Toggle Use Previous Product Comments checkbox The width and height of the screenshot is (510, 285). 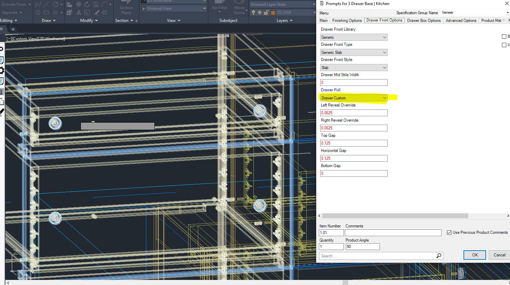449,232
